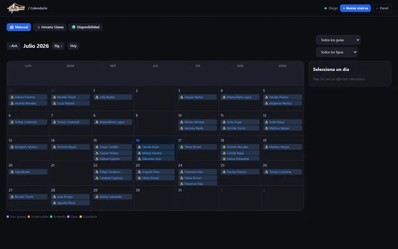Click the blue Tour grupal legend swatch

pyautogui.click(x=7, y=217)
